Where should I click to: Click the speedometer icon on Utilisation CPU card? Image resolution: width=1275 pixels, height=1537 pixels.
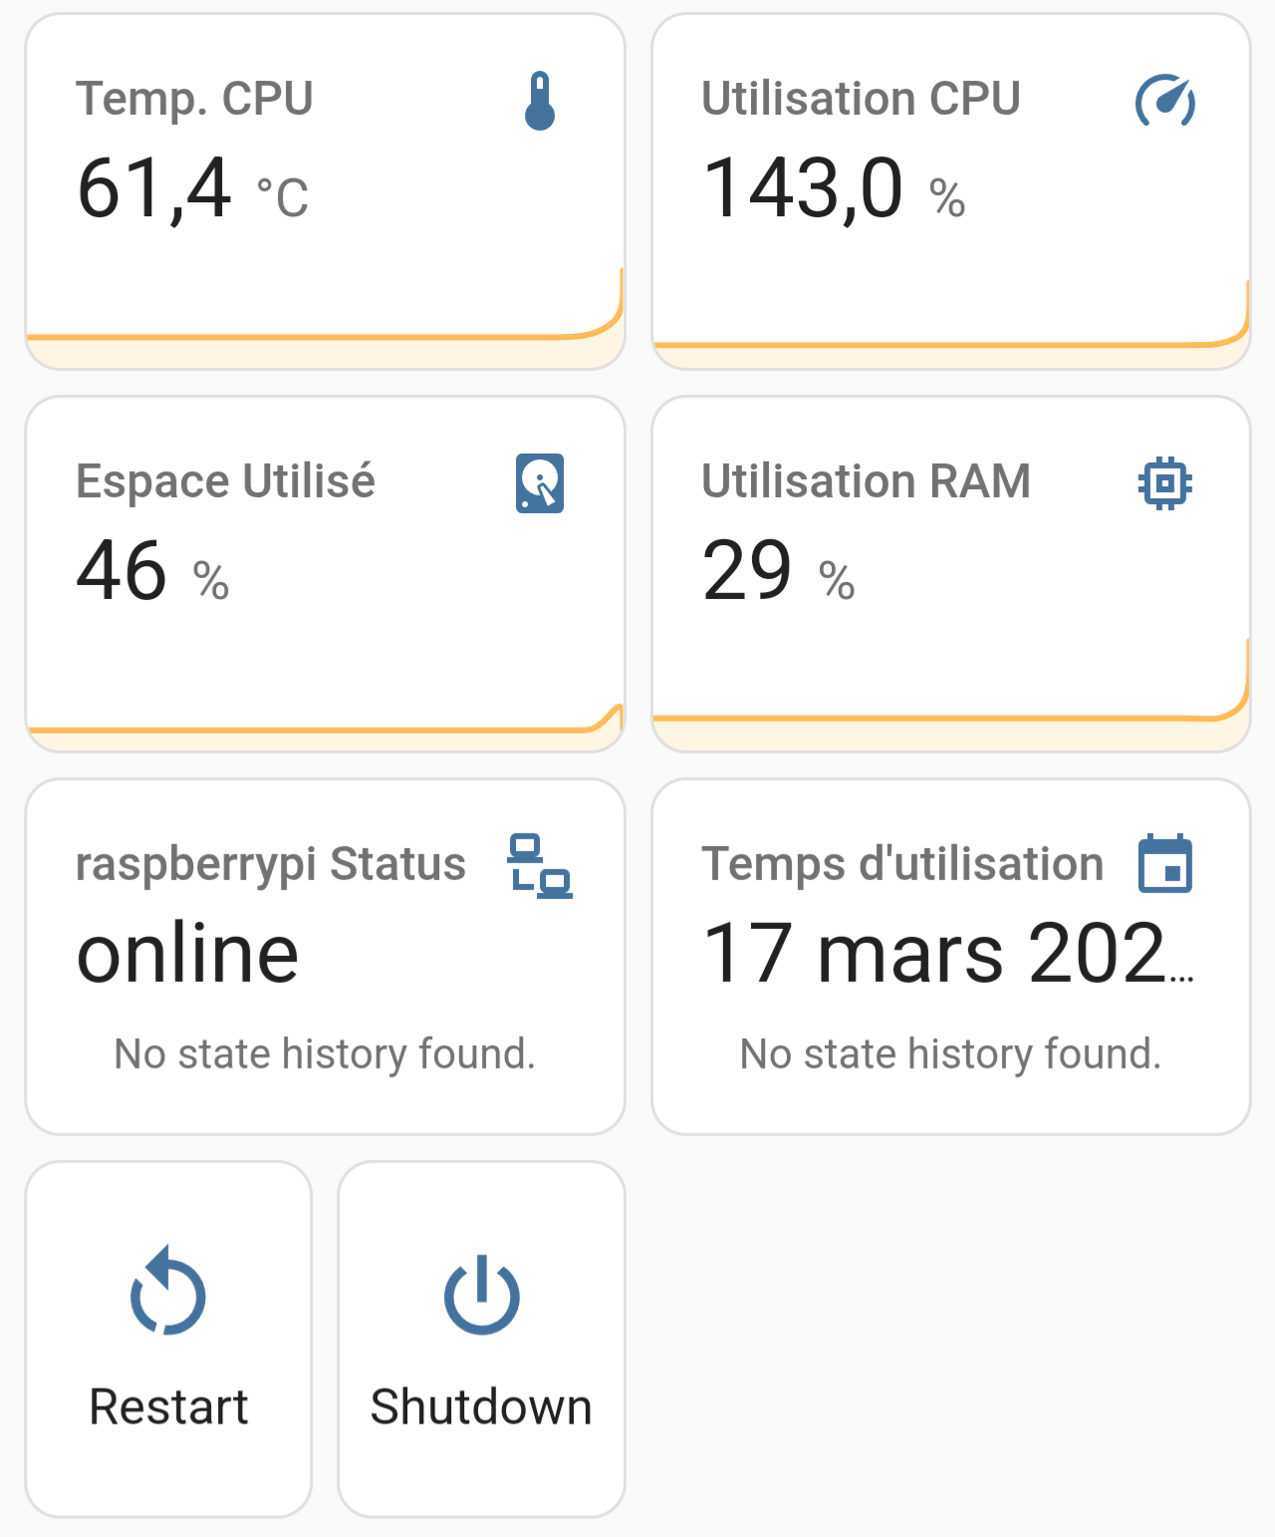click(x=1165, y=101)
